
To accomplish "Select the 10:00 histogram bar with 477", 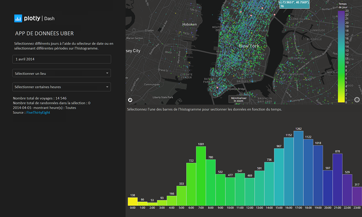I will (x=230, y=191).
